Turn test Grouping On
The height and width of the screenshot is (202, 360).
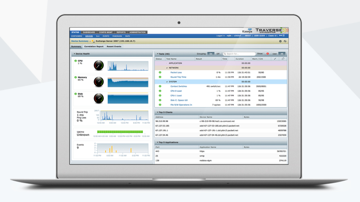[211, 54]
